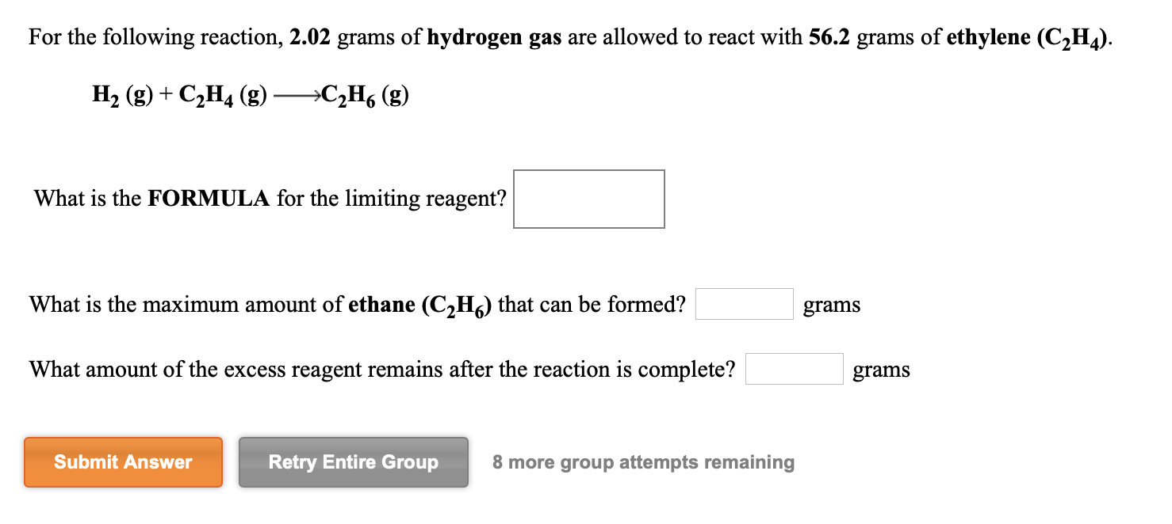Click the limiting reagent question text
The width and height of the screenshot is (1172, 524).
[x=268, y=199]
